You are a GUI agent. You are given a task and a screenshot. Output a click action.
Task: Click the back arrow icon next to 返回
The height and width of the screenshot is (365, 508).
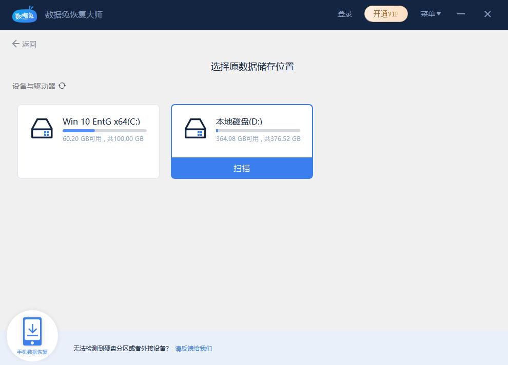coord(16,44)
